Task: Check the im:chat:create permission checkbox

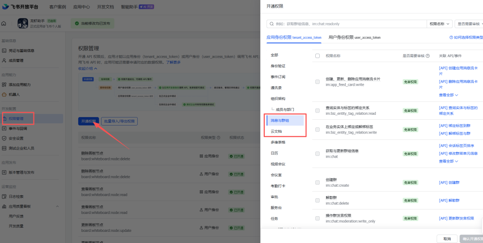Action: [x=318, y=182]
